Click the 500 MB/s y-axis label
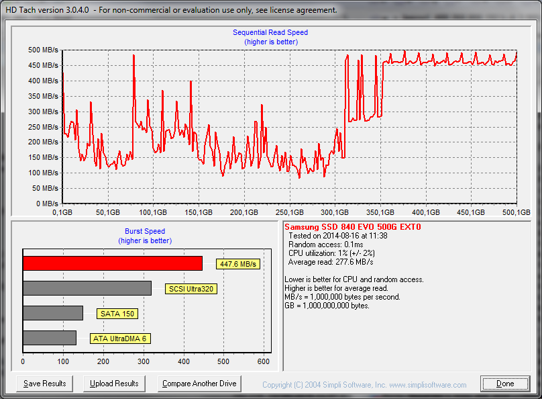This screenshot has height=399, width=542. click(43, 50)
